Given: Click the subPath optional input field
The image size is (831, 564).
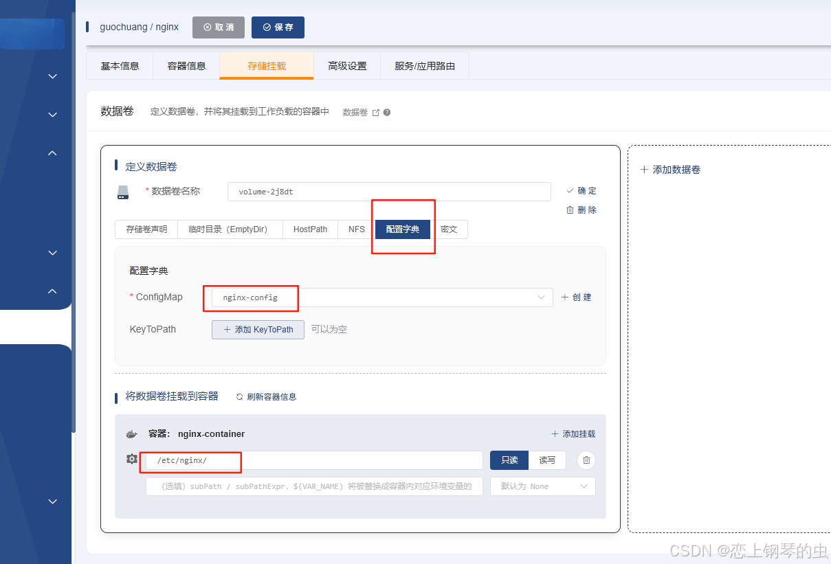Looking at the screenshot, I should click(314, 486).
